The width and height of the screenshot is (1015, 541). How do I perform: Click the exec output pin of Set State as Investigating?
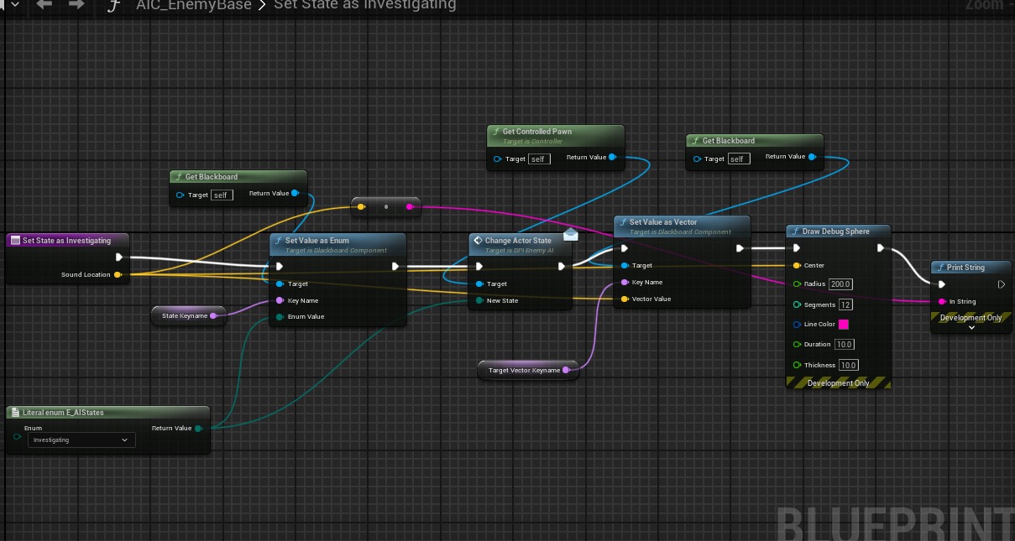[118, 257]
